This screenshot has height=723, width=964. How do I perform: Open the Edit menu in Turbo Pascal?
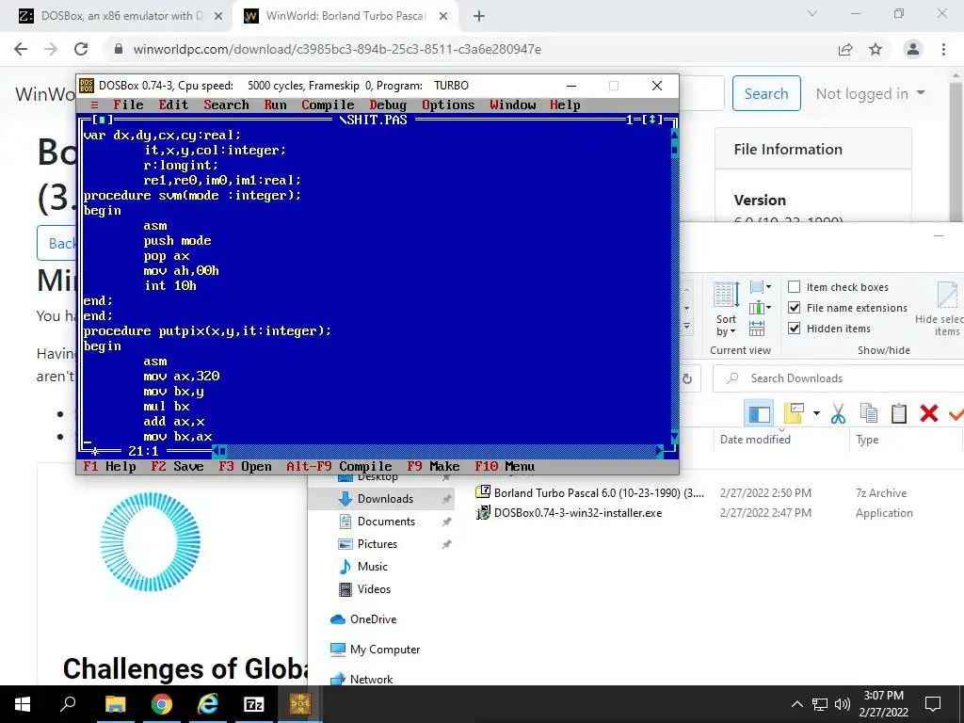[173, 105]
